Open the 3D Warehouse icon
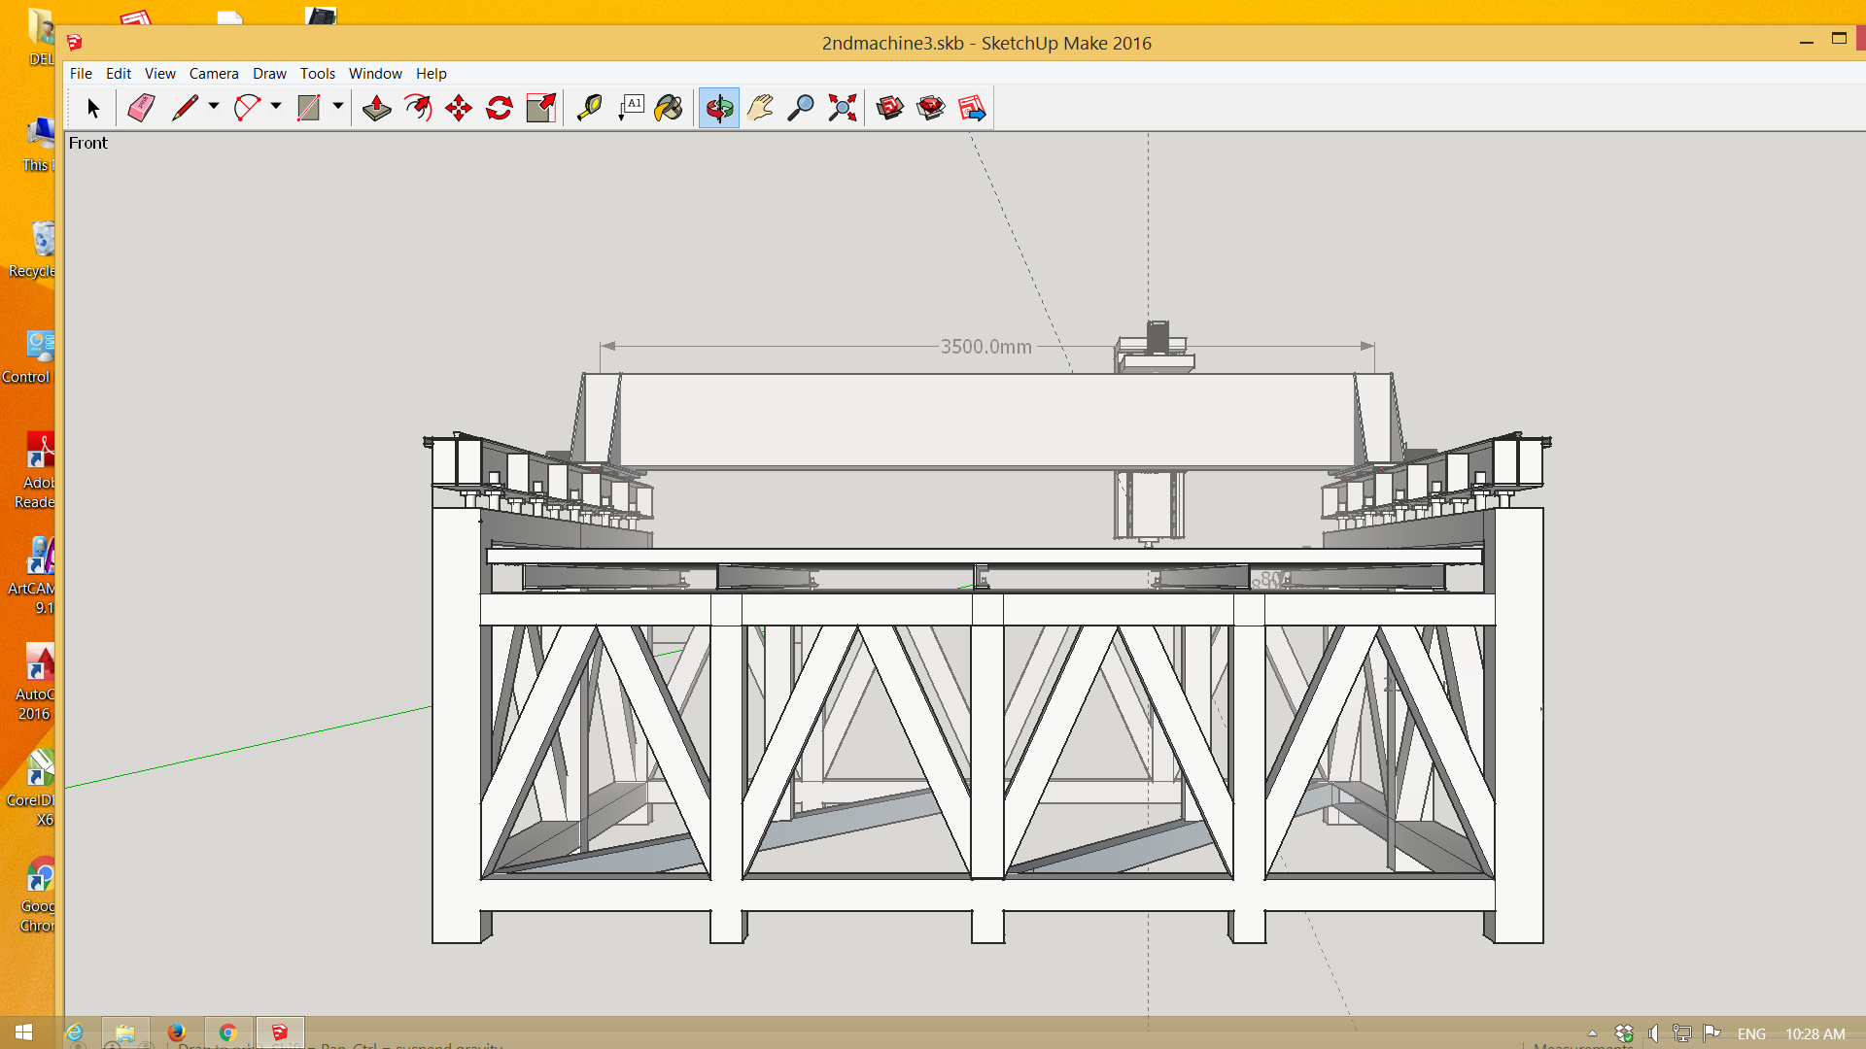This screenshot has width=1866, height=1049. click(889, 108)
